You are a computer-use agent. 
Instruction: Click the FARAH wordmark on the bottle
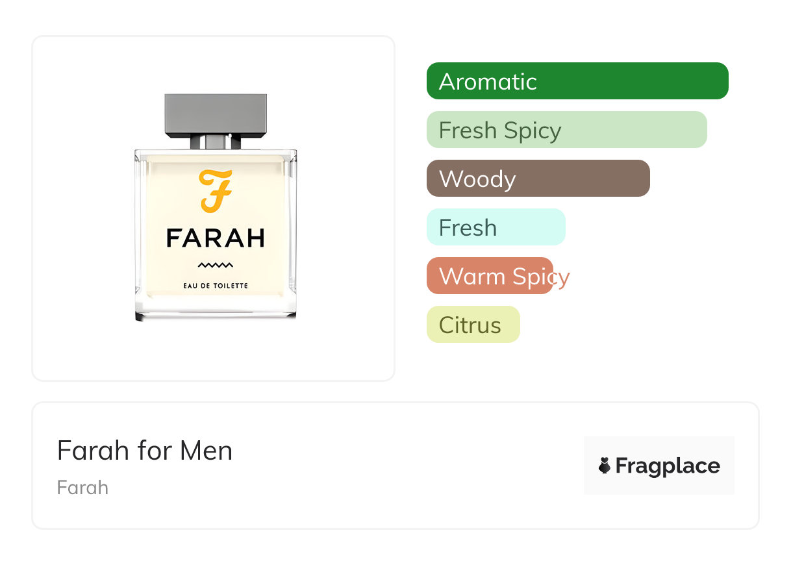pos(215,238)
